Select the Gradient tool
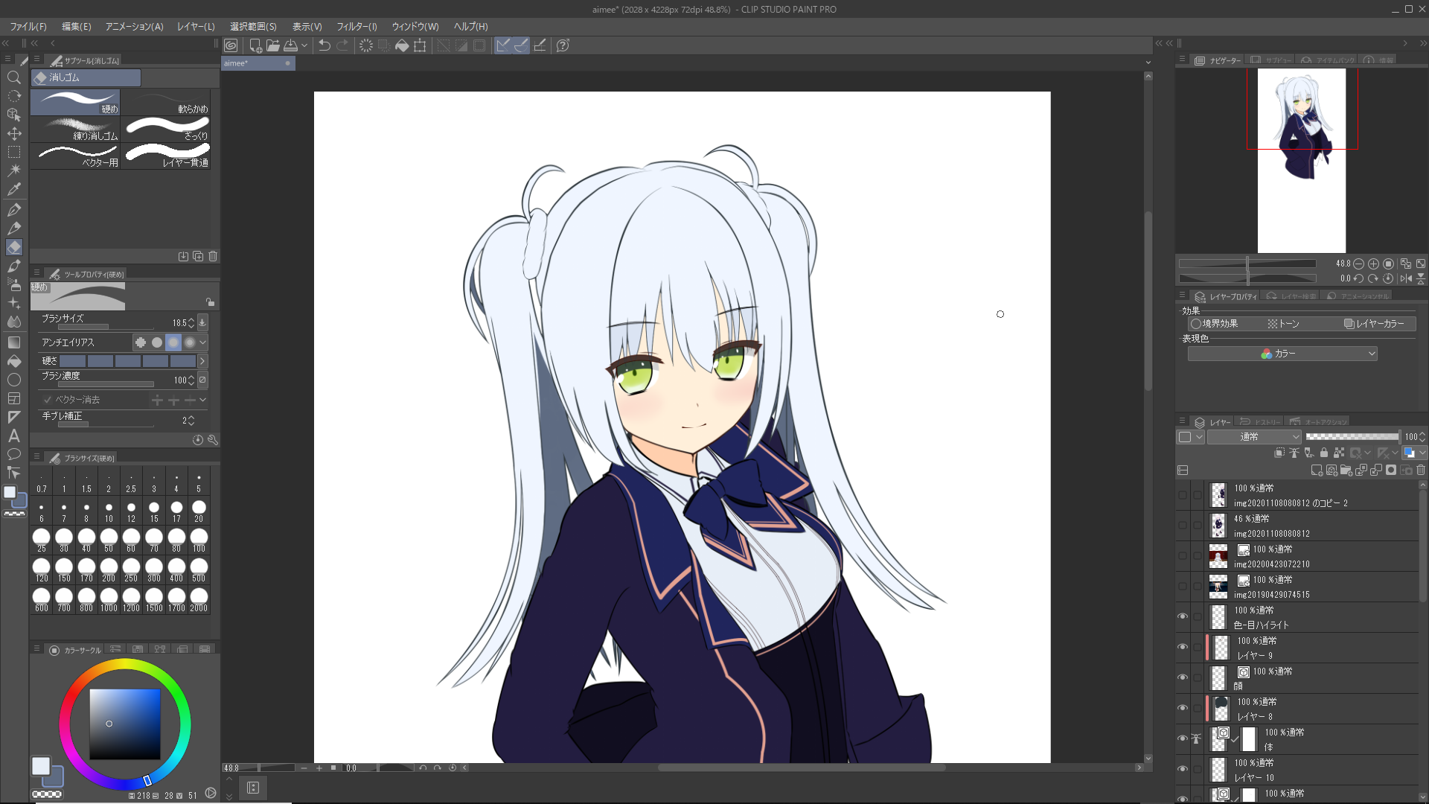 coord(13,342)
